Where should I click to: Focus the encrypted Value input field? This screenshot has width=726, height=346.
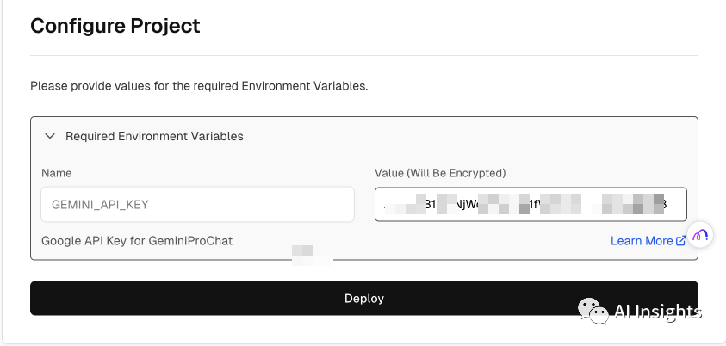tap(530, 205)
